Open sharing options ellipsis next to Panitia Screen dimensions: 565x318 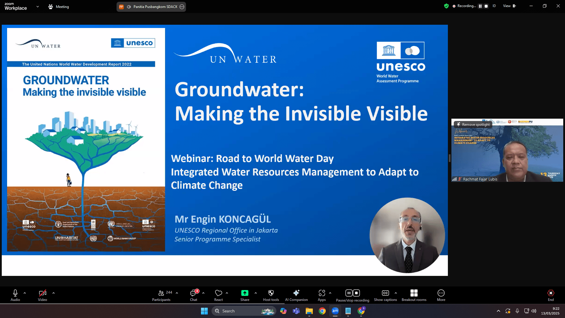(x=182, y=6)
